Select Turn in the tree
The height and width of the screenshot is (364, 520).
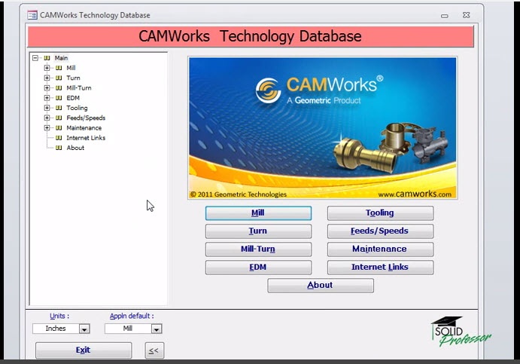(73, 78)
